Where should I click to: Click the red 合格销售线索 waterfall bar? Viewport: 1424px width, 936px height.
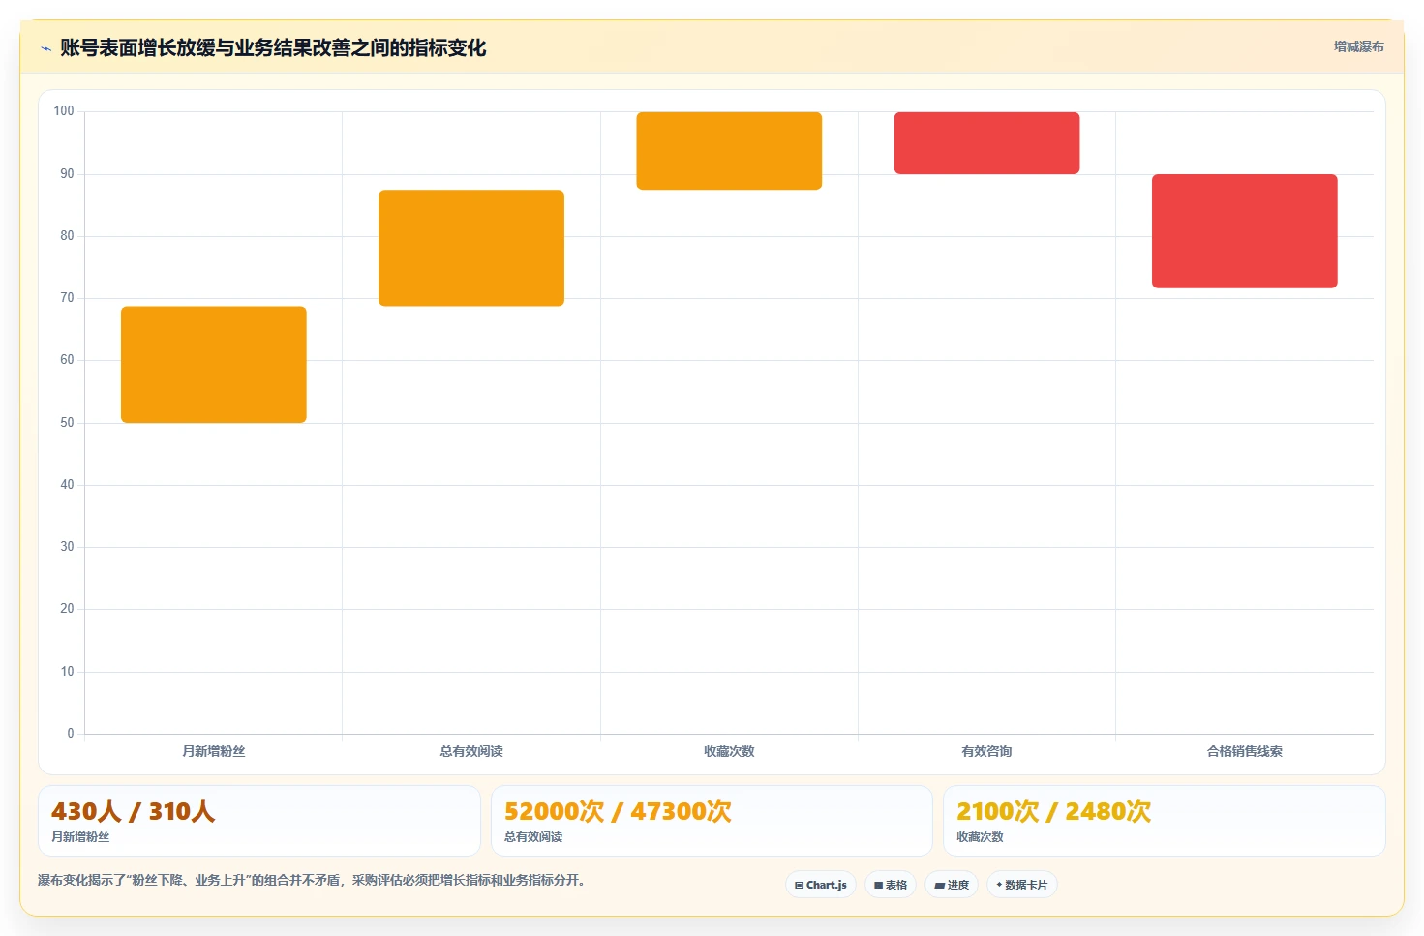(1245, 231)
